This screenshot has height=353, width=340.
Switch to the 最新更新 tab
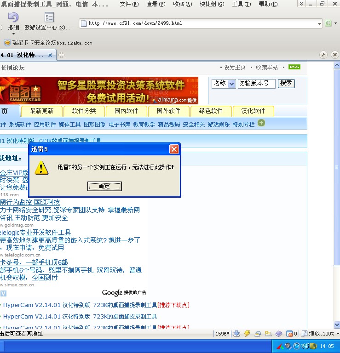[41, 111]
